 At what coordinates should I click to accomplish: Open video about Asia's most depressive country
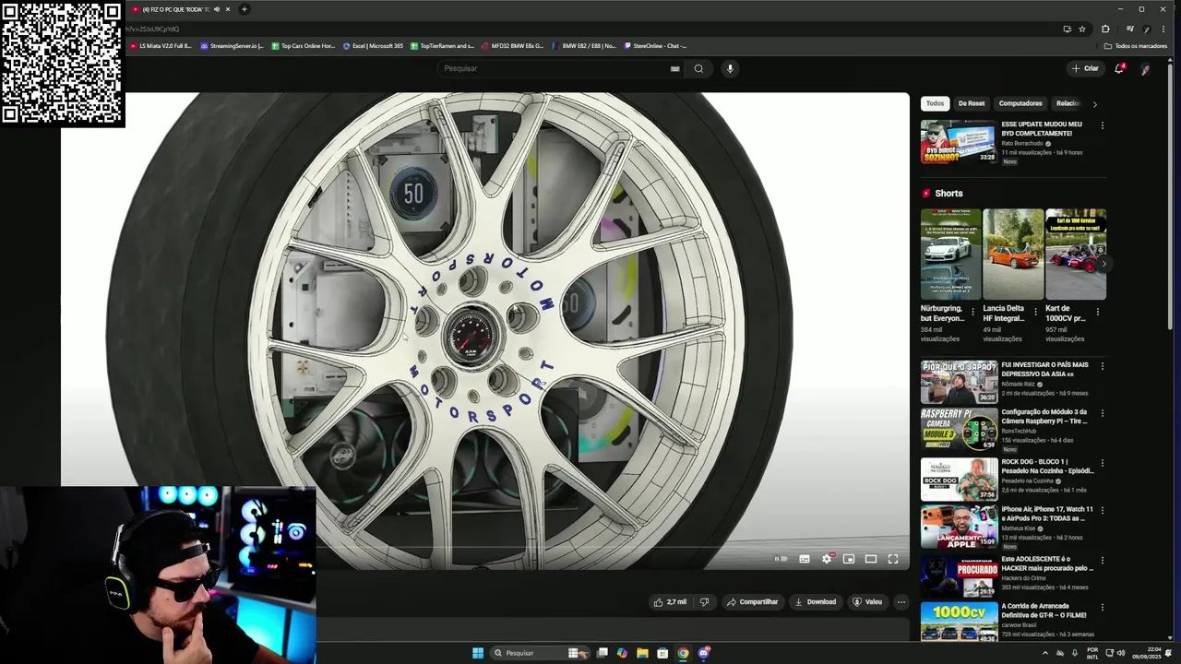point(959,381)
